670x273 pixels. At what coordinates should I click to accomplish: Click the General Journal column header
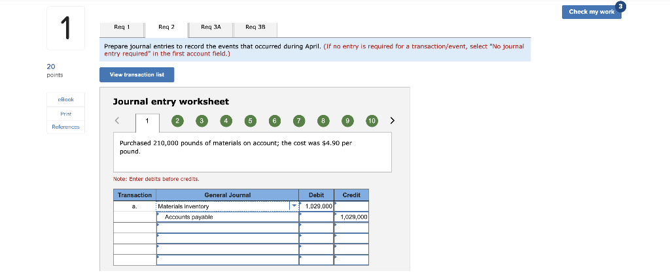pos(228,195)
